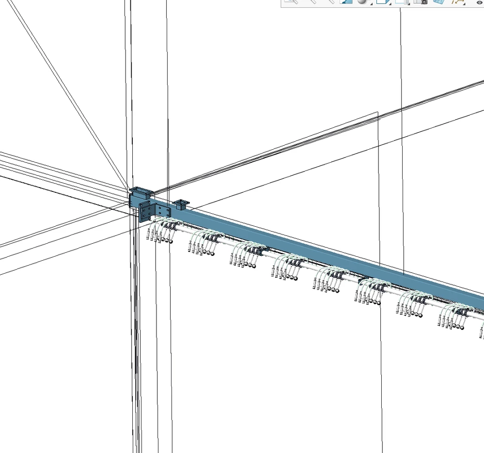Select the bolted bracket plate at beam end
The height and width of the screenshot is (453, 484).
pyautogui.click(x=155, y=211)
